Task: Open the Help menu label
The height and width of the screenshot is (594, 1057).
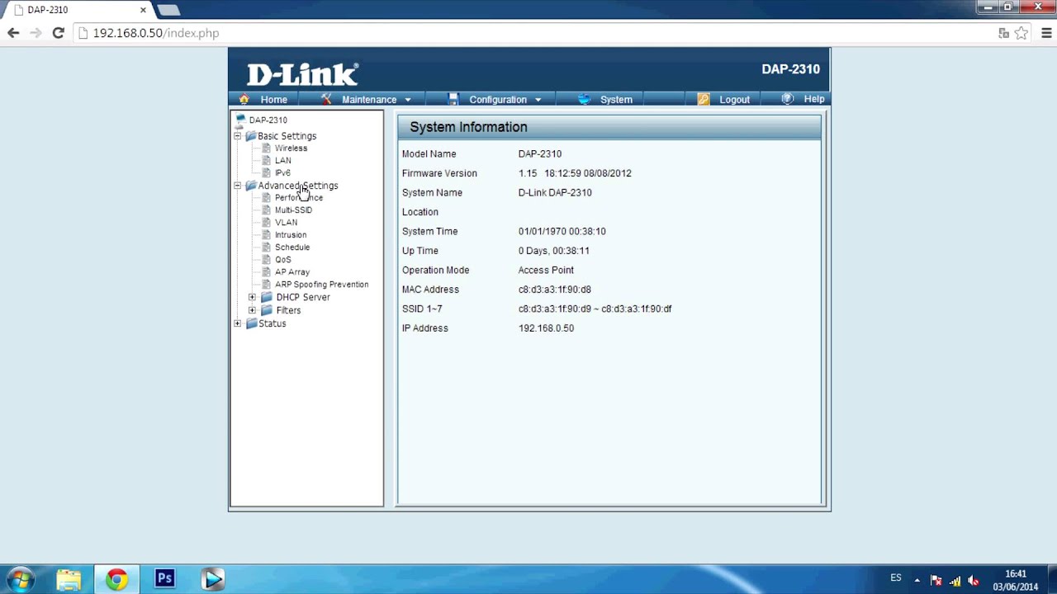Action: 814,99
